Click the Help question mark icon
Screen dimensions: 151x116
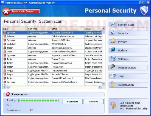point(113,76)
